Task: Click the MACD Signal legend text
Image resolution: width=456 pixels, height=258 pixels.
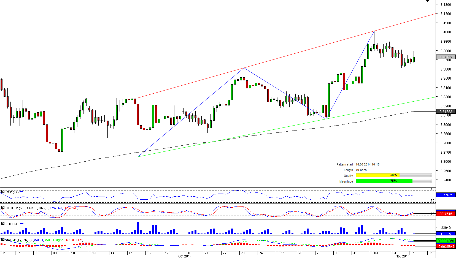Action: tap(55, 240)
